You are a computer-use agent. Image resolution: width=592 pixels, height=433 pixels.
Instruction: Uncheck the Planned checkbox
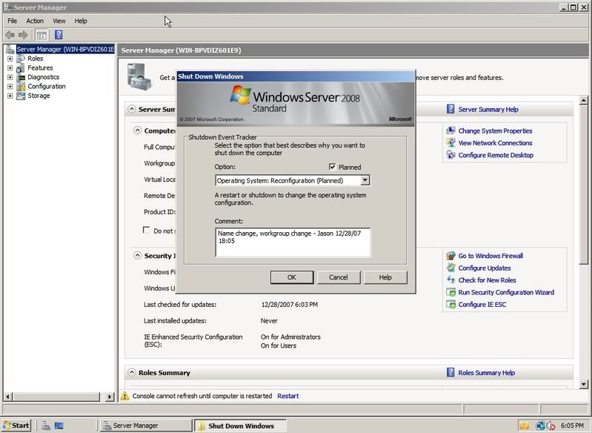tap(332, 167)
